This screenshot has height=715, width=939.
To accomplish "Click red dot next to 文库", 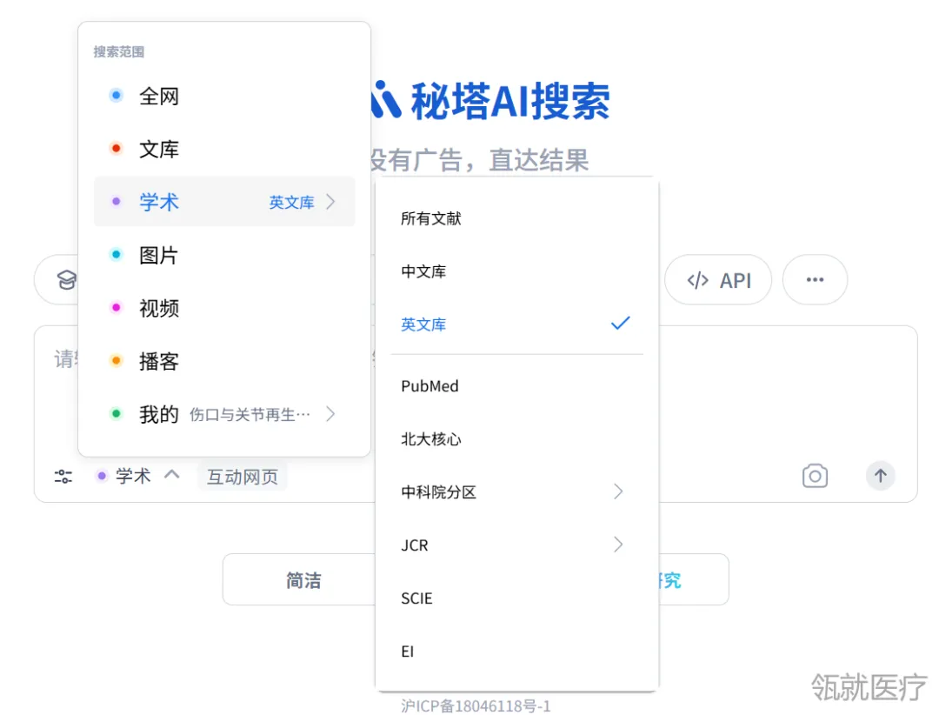I will click(x=117, y=148).
